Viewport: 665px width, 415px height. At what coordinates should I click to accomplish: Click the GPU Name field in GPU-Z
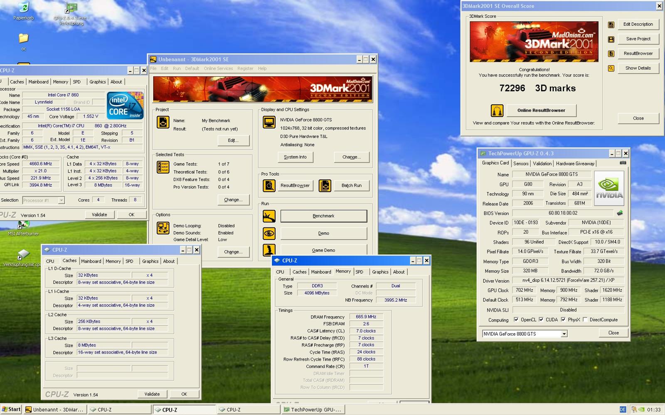coord(551,174)
